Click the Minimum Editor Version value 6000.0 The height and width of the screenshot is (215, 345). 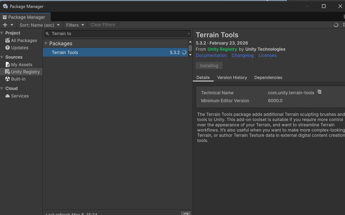[x=275, y=101]
